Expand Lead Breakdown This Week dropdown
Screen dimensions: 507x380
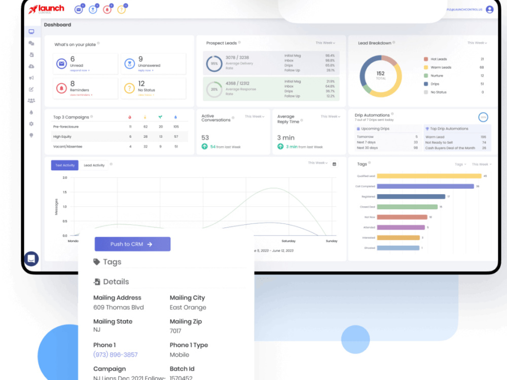[477, 43]
